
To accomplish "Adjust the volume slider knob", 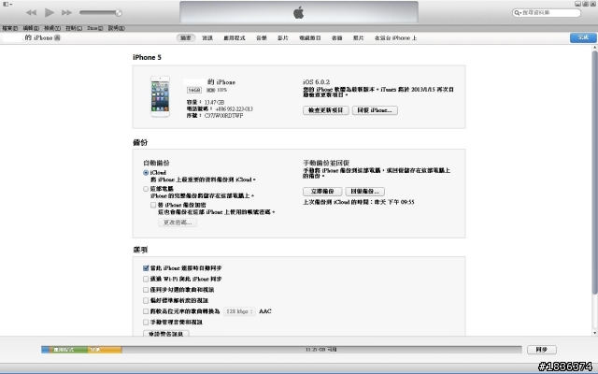I will tap(119, 12).
